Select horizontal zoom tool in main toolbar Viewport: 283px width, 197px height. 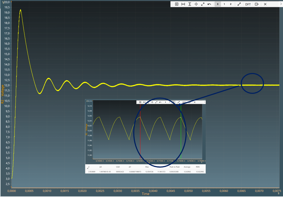click(x=183, y=4)
